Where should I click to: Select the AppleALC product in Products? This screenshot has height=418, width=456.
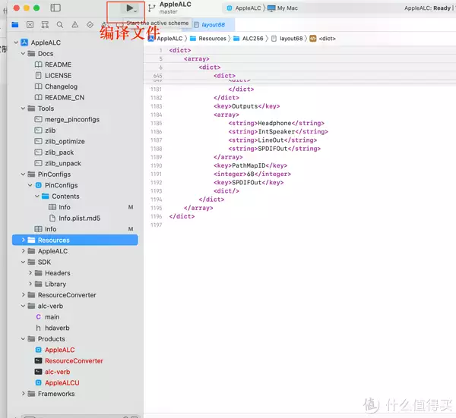(59, 350)
